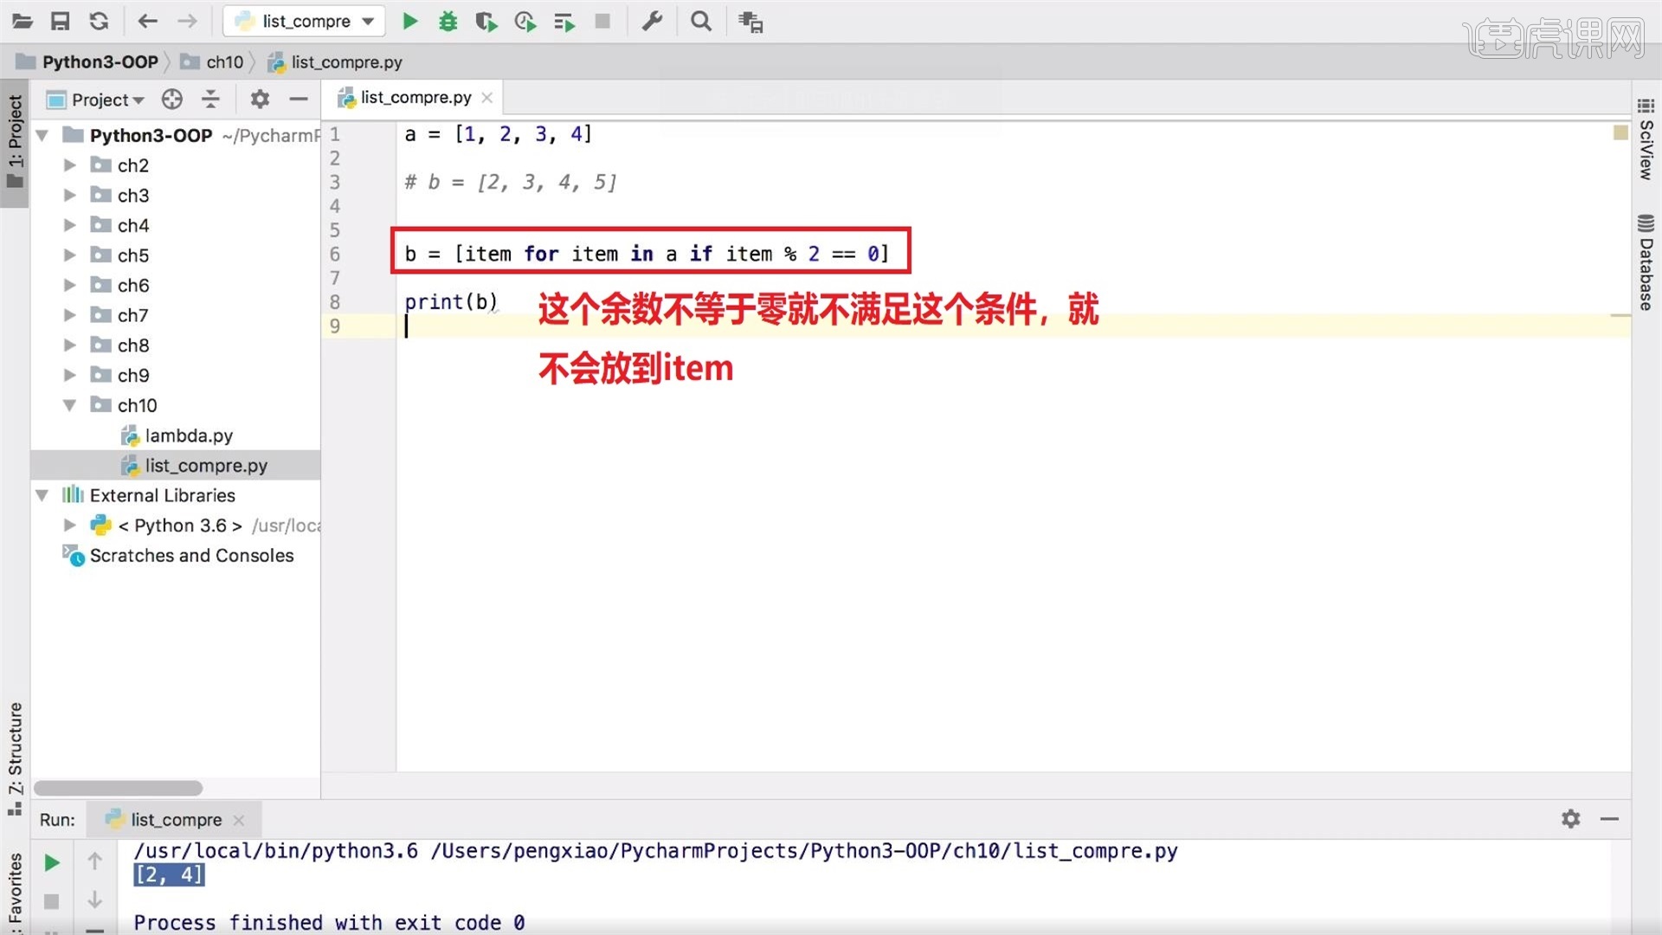Collapse the ch10 folder

click(70, 405)
